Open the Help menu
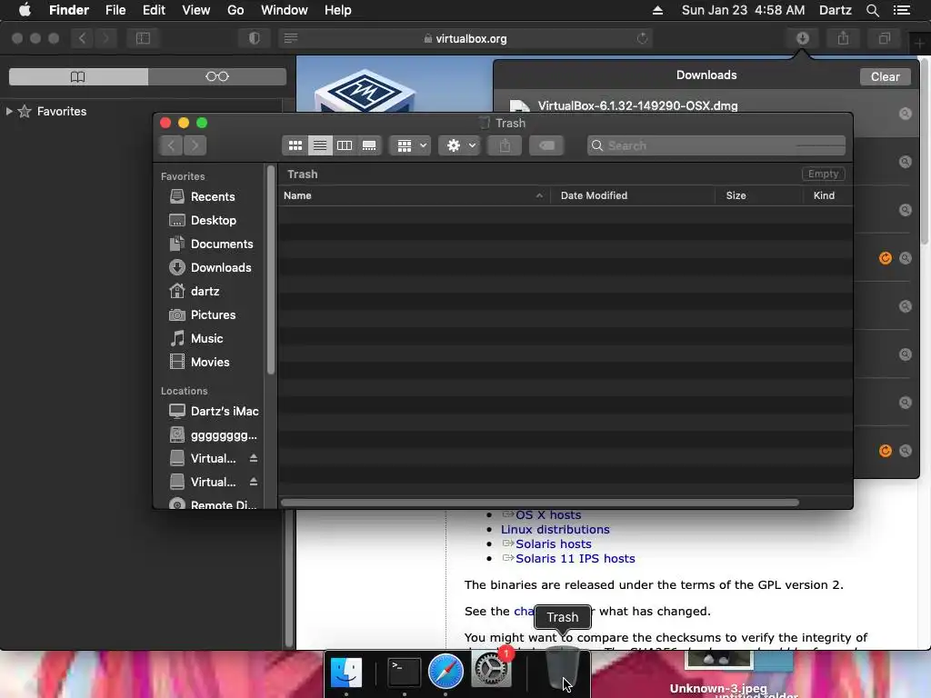 pos(338,10)
